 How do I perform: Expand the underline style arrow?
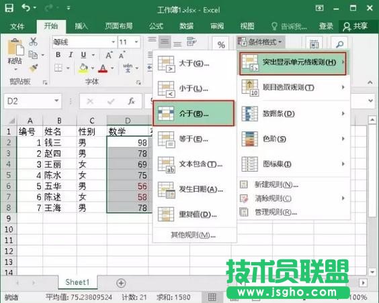click(x=93, y=55)
